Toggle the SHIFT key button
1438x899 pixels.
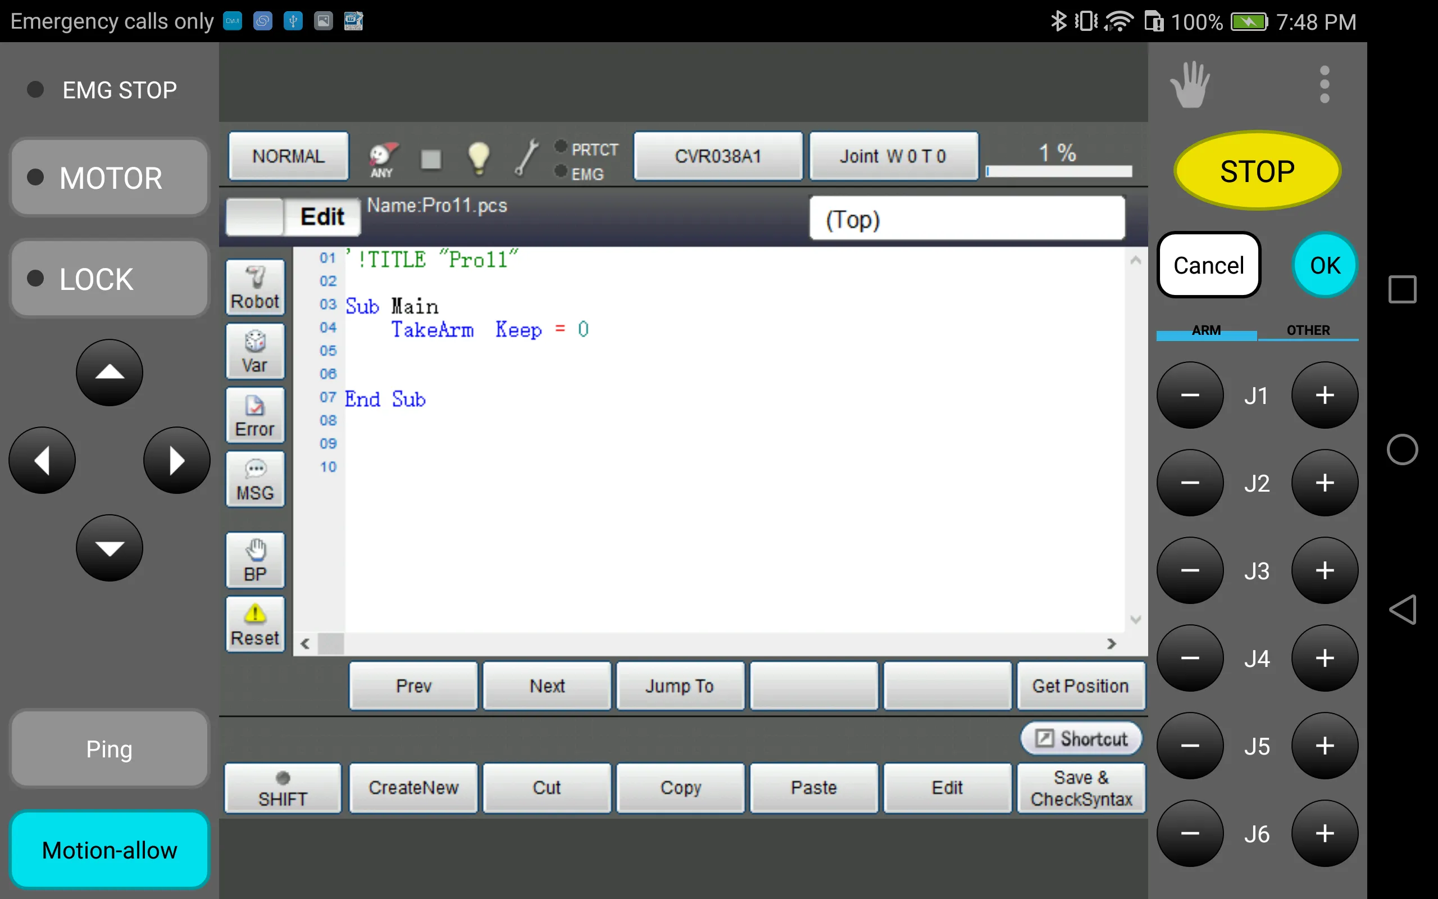(283, 788)
